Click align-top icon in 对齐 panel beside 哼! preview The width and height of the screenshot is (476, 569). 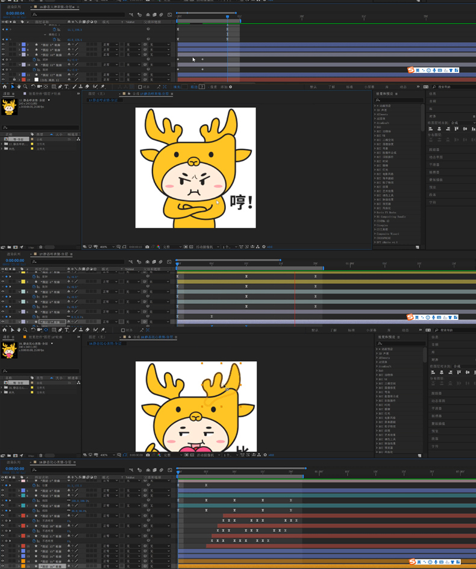456,129
